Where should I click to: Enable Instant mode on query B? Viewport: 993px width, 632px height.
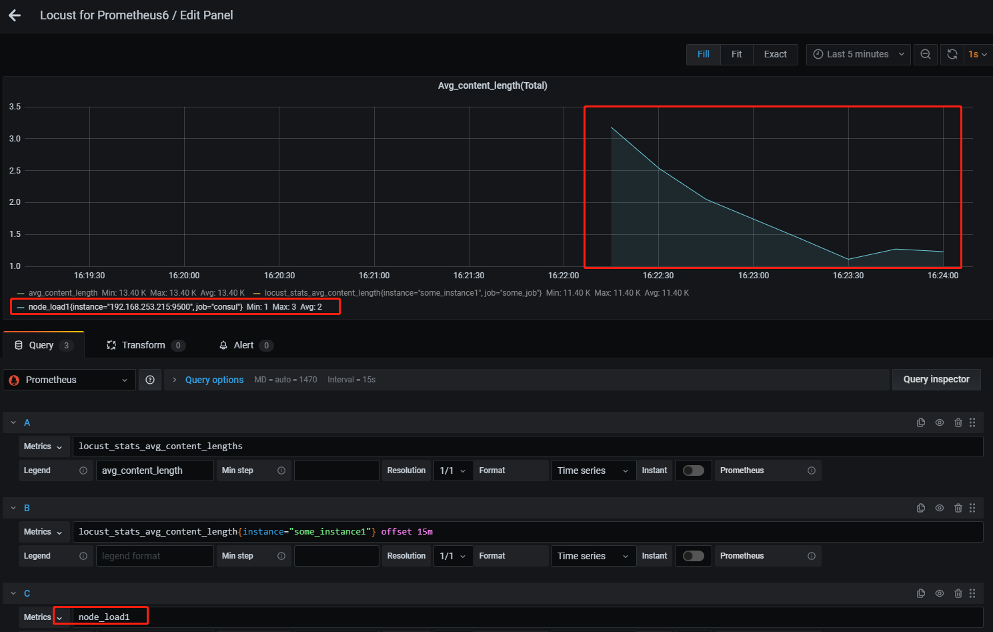click(x=693, y=555)
